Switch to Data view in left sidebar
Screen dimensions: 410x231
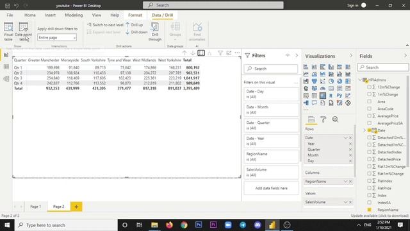6,67
